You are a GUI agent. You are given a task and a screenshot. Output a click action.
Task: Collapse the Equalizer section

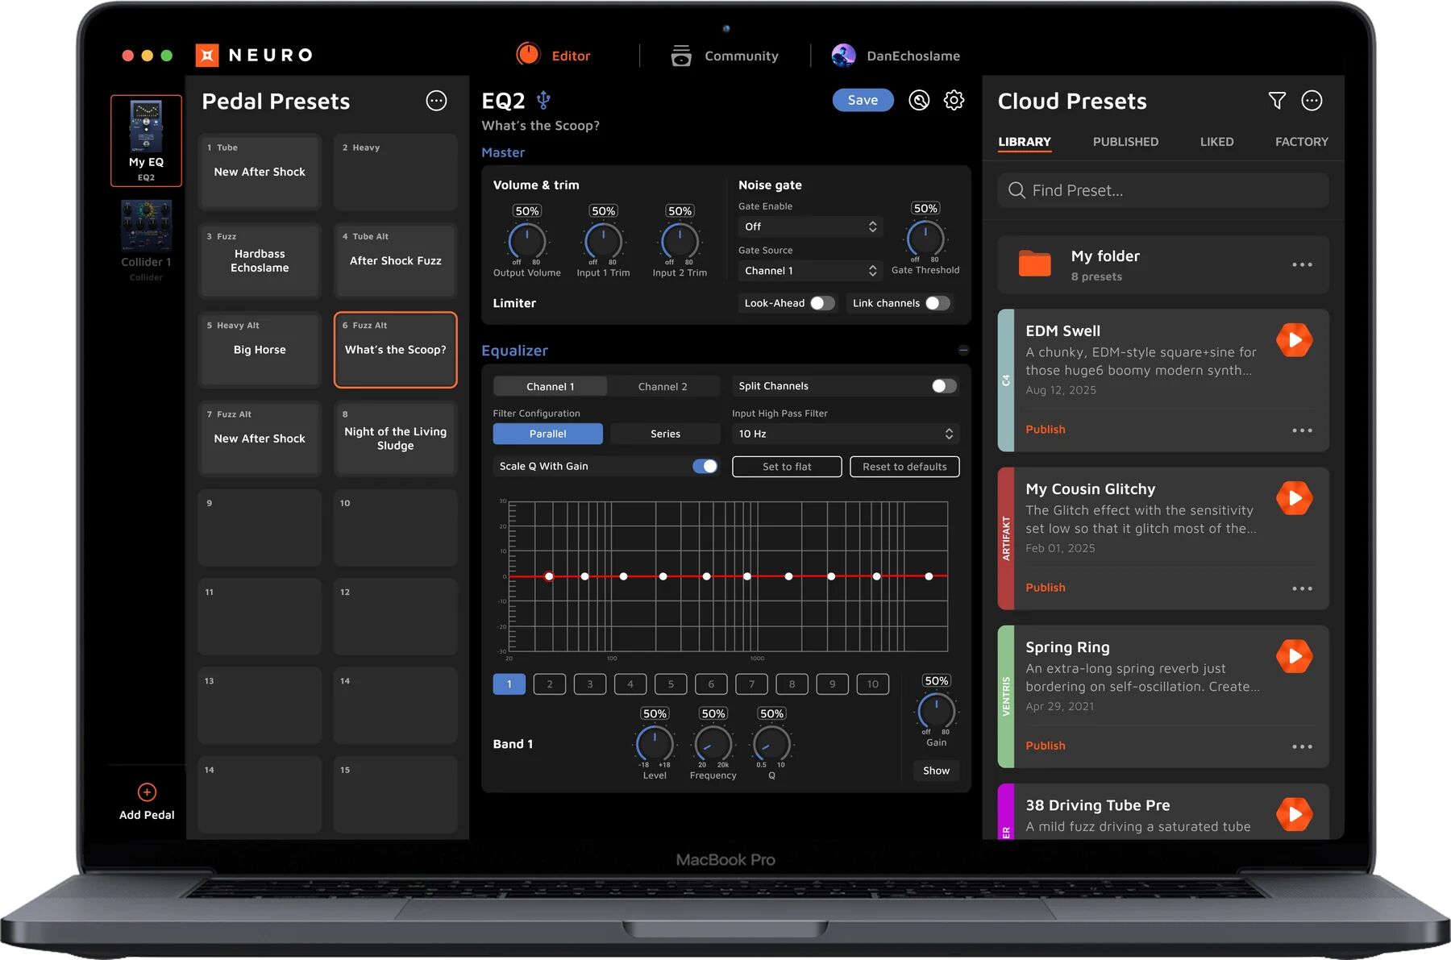point(963,350)
